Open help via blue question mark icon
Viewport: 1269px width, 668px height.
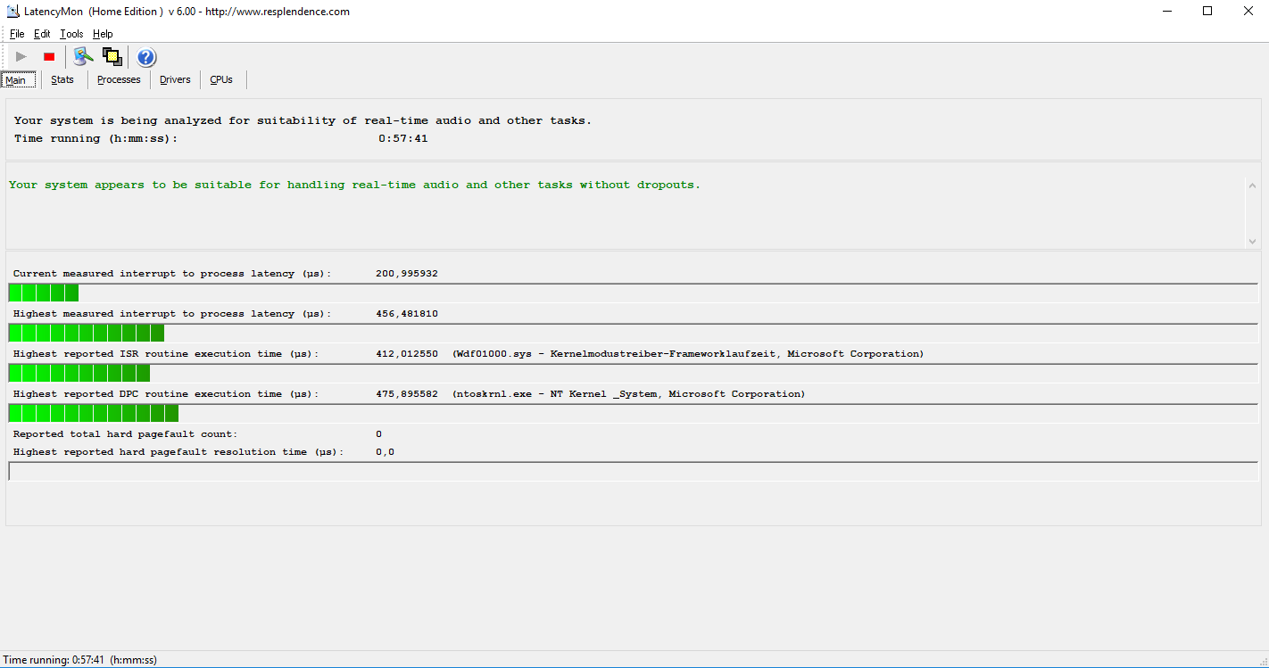[146, 57]
